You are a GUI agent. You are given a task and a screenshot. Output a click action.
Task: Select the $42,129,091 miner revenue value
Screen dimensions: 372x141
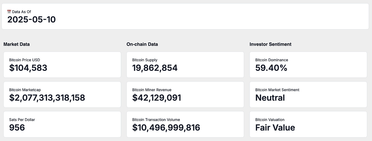click(157, 98)
